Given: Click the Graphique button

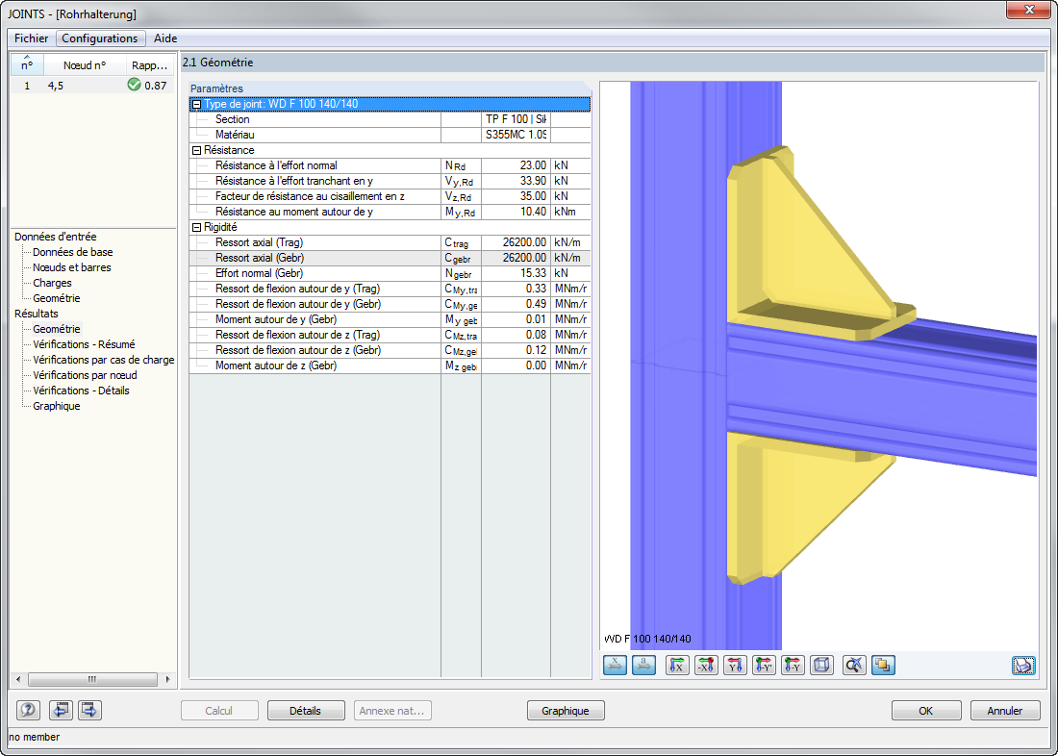Looking at the screenshot, I should tap(566, 710).
